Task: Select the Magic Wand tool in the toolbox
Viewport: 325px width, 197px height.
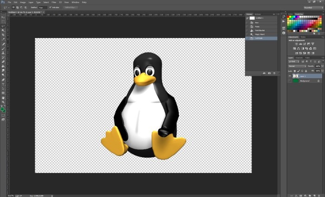Action: point(3,31)
